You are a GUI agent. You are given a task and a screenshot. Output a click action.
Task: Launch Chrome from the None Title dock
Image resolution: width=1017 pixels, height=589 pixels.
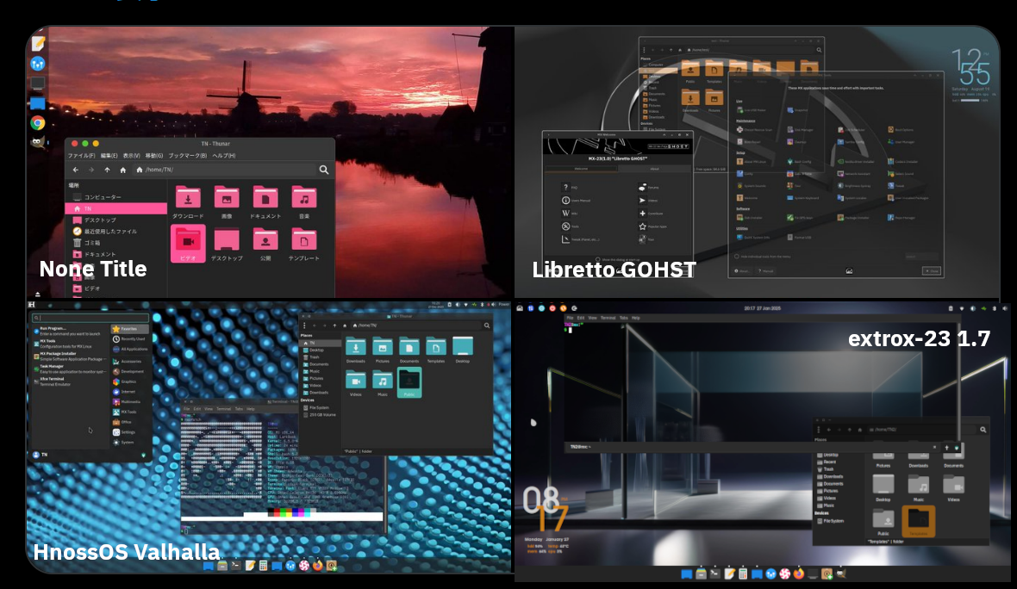point(38,123)
